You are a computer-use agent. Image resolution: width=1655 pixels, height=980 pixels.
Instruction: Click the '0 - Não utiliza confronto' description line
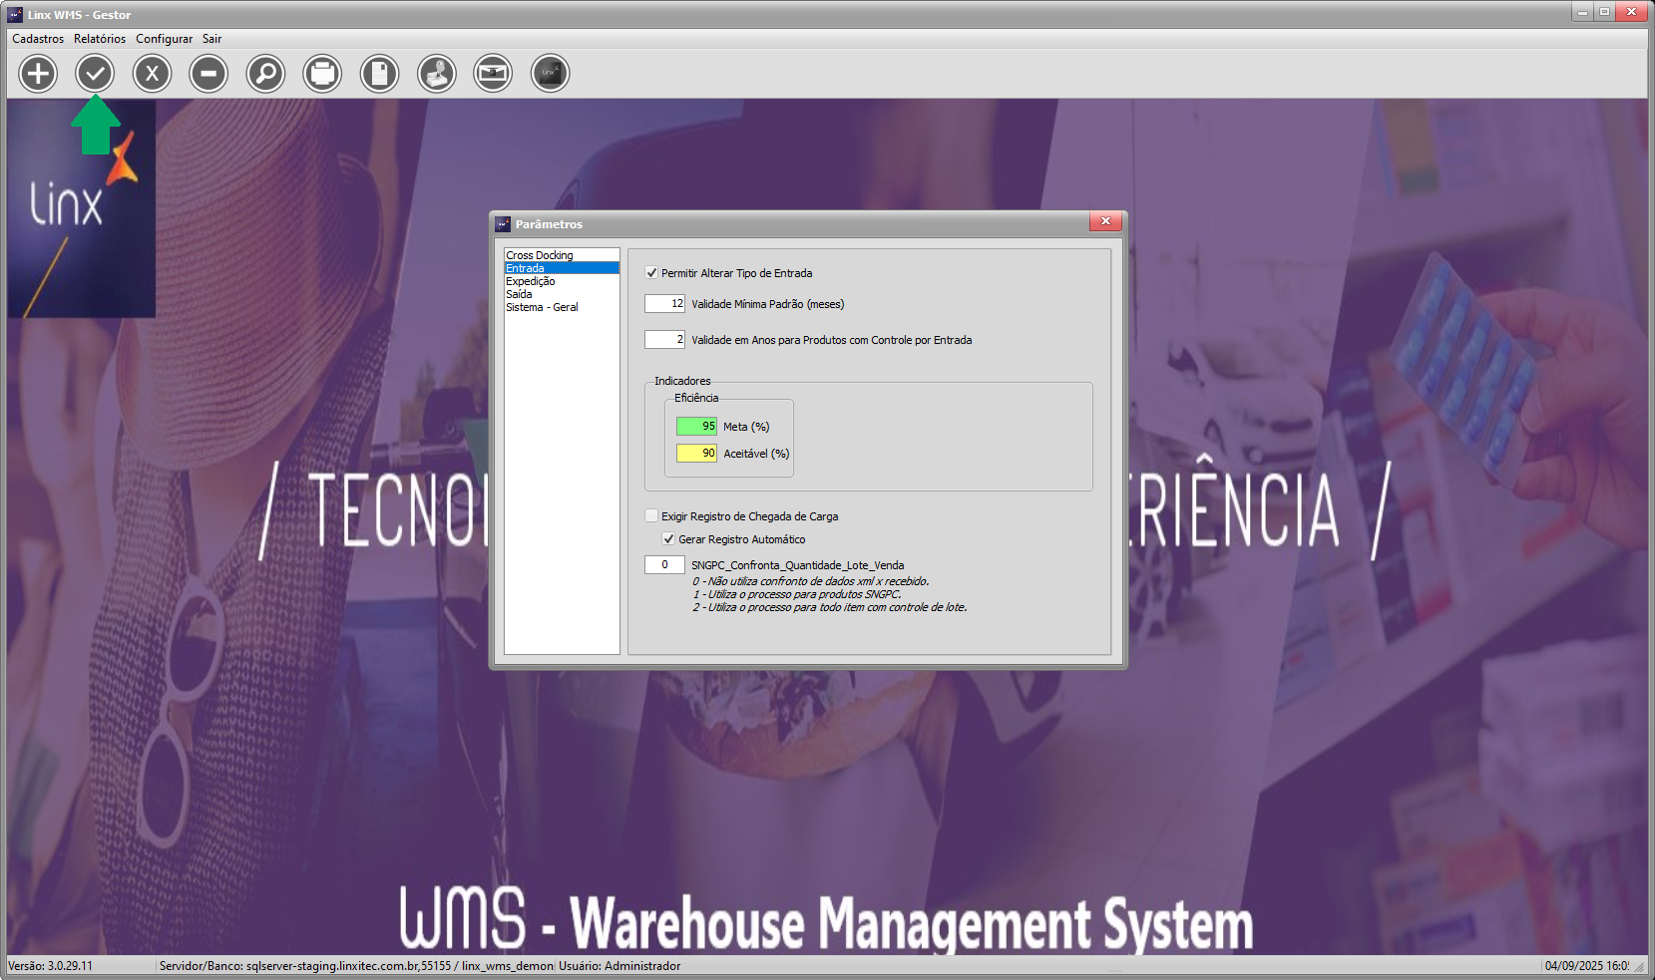pyautogui.click(x=811, y=581)
